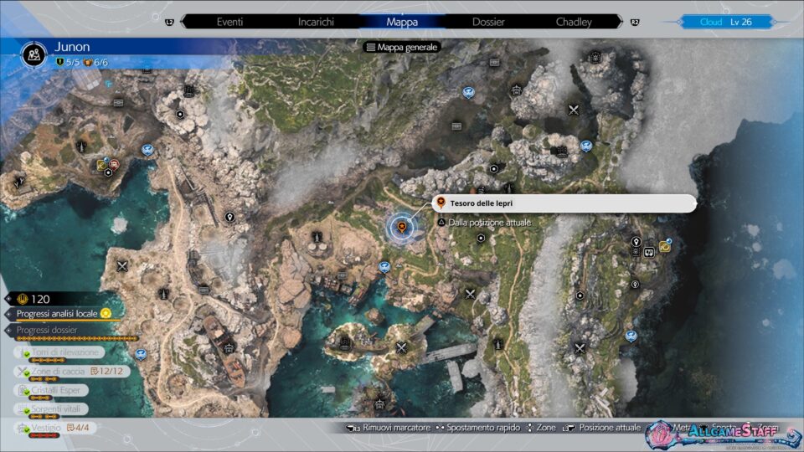Image resolution: width=804 pixels, height=452 pixels.
Task: Click the 120 points emblem icon
Action: pos(22,299)
